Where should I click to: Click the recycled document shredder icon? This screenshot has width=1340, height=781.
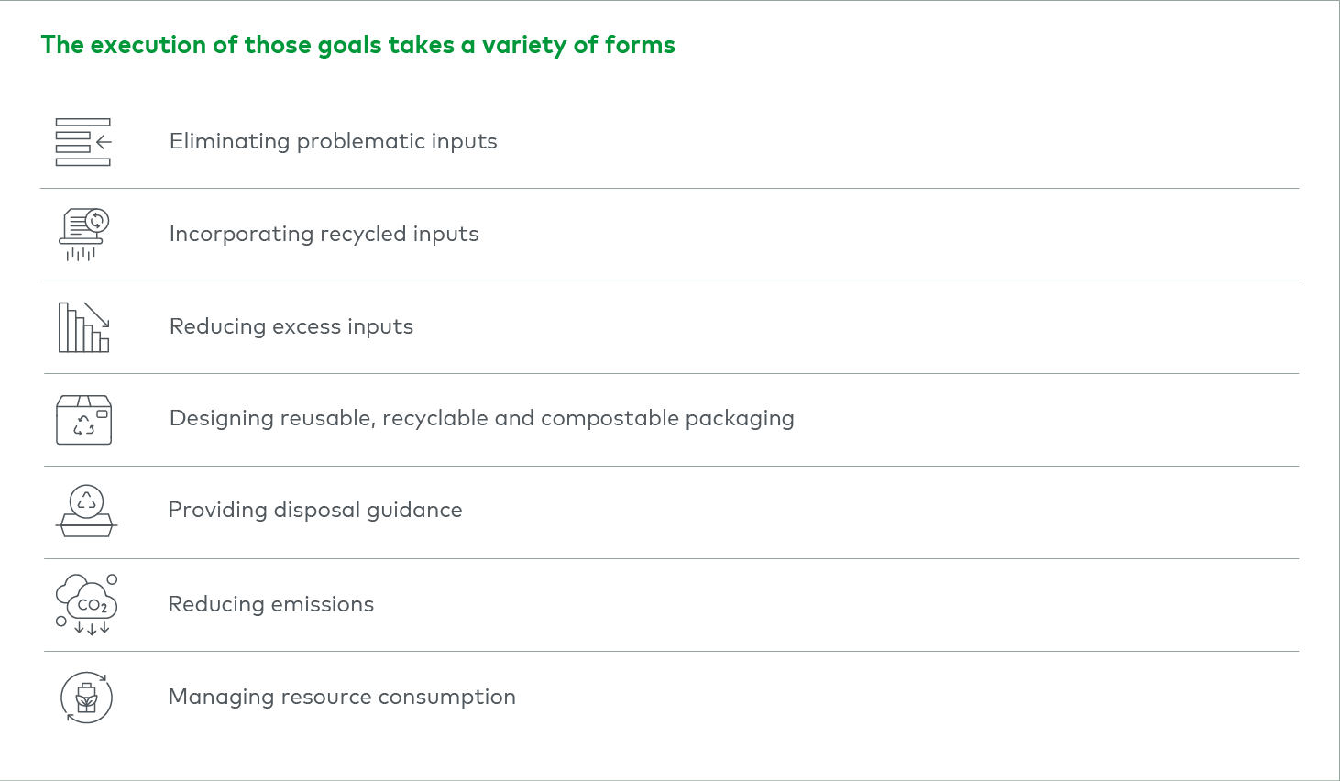click(84, 235)
